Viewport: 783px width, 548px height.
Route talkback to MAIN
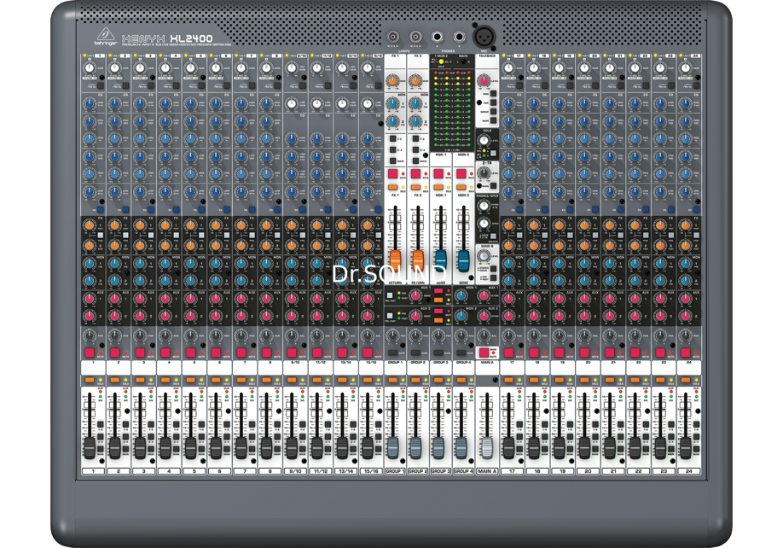(x=493, y=120)
